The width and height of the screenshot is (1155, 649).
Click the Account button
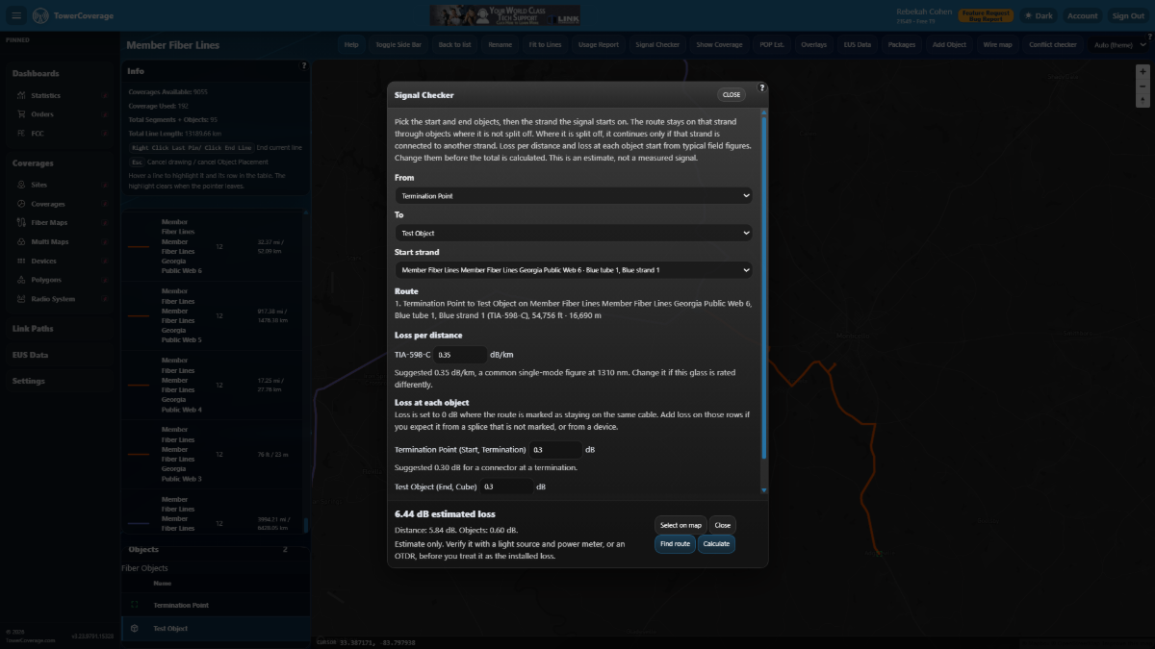pos(1082,15)
